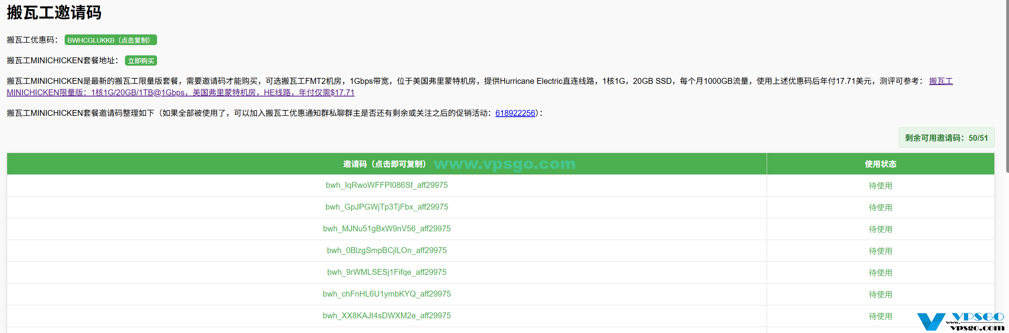The image size is (1009, 333).
Task: Click 待使用 status for bwh_0BlzgSmpBCjlLOn row
Action: (880, 251)
